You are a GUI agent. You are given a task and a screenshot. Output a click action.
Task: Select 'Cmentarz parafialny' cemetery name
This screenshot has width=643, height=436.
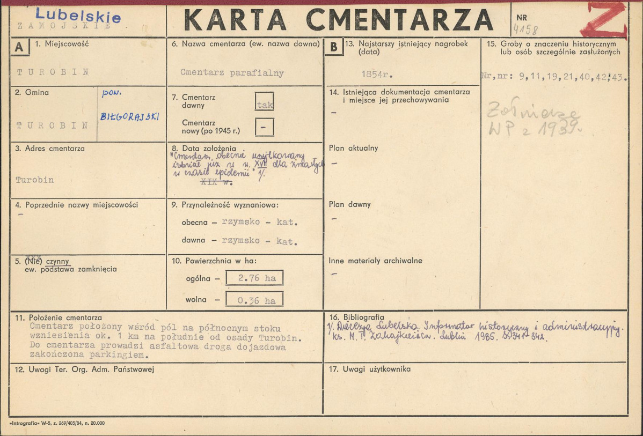point(232,73)
